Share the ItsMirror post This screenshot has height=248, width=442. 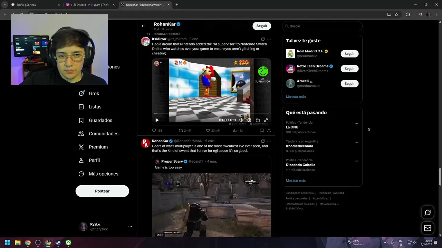pyautogui.click(x=269, y=131)
